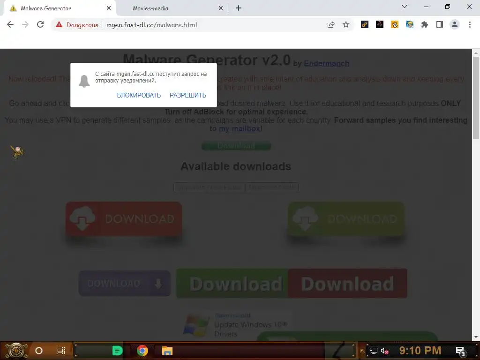Bookmark this page with the star
This screenshot has width=480, height=360.
click(x=345, y=24)
